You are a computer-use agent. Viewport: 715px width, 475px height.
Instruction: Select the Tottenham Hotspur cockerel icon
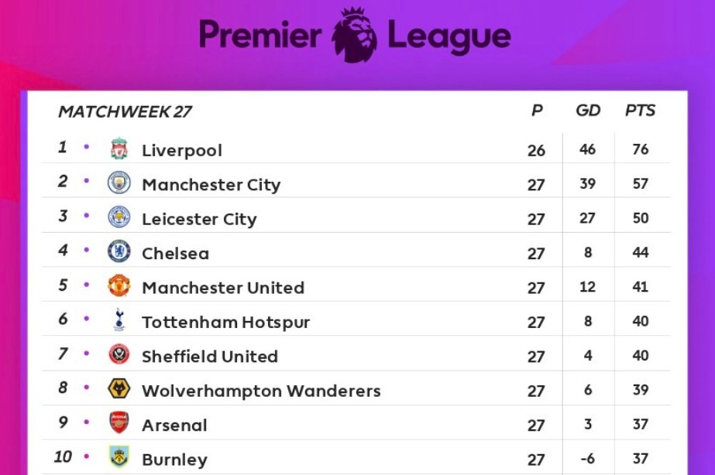coord(119,320)
